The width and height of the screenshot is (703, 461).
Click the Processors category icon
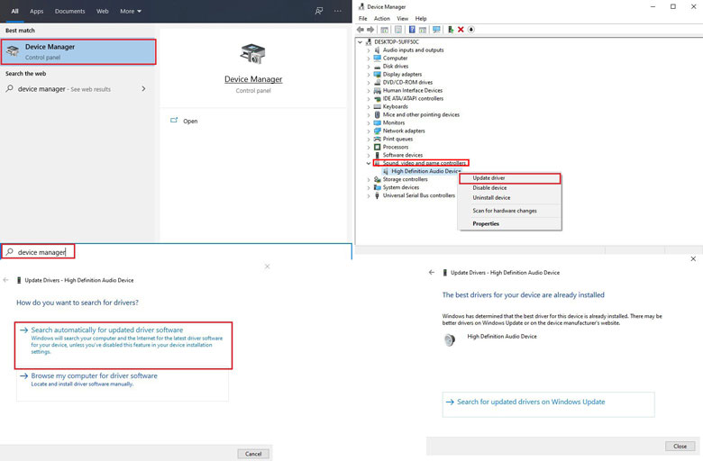pyautogui.click(x=377, y=147)
